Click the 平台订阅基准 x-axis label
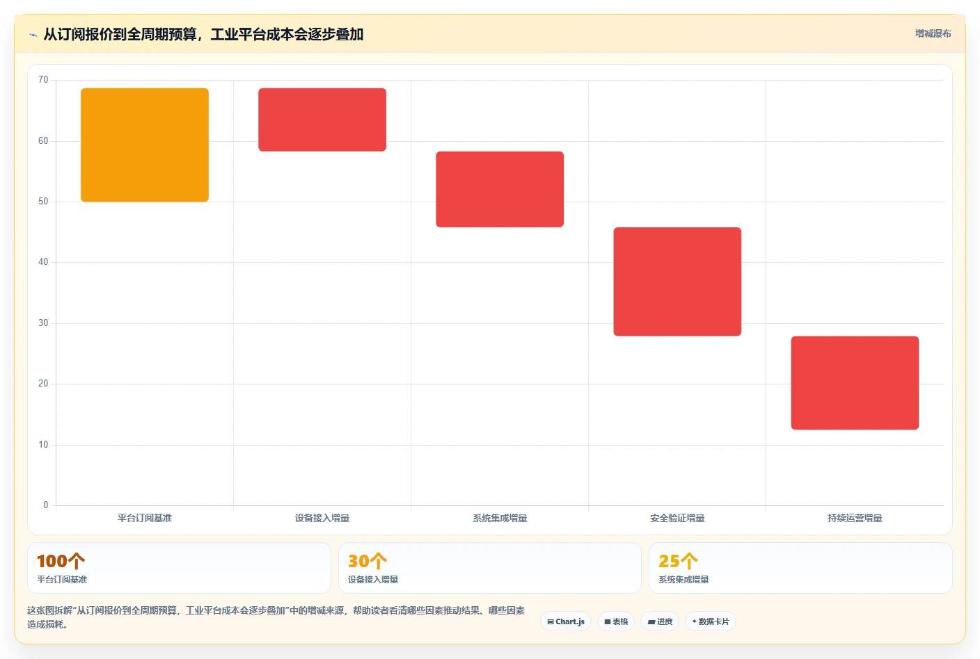Viewport: 980px width, 659px height. point(145,518)
